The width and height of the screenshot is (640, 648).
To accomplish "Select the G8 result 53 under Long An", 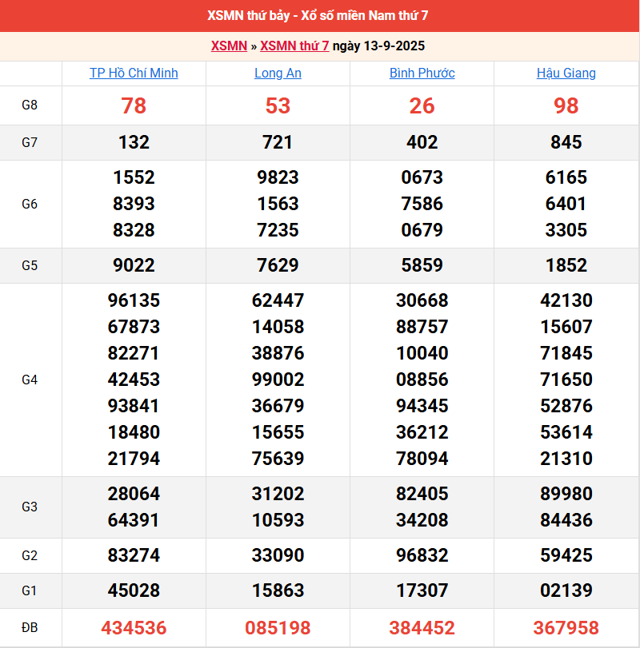I will (278, 105).
